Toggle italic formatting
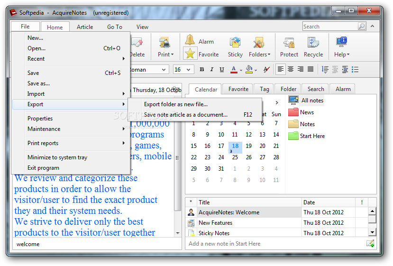Screen dimensions: 393x266 click(212, 69)
